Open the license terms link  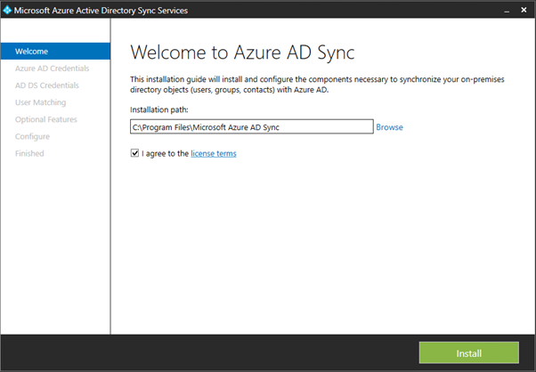(x=213, y=153)
